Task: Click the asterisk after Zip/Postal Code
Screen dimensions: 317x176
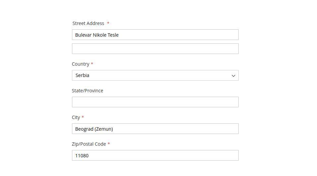Action: tap(109, 144)
